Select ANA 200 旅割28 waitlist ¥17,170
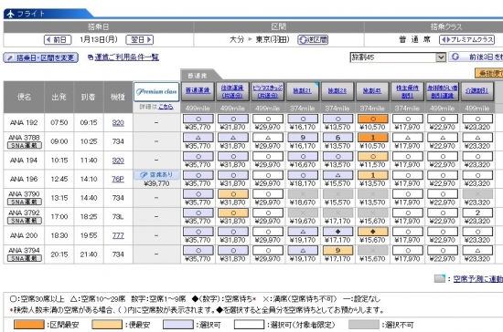 [x=337, y=232]
